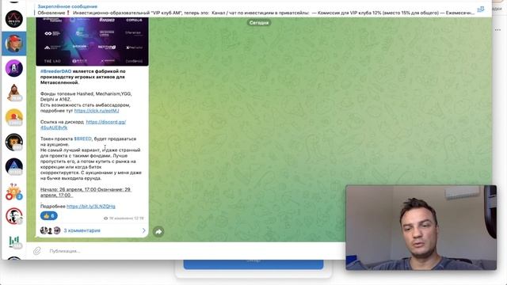Open the 3 комментария thread

tap(82, 230)
